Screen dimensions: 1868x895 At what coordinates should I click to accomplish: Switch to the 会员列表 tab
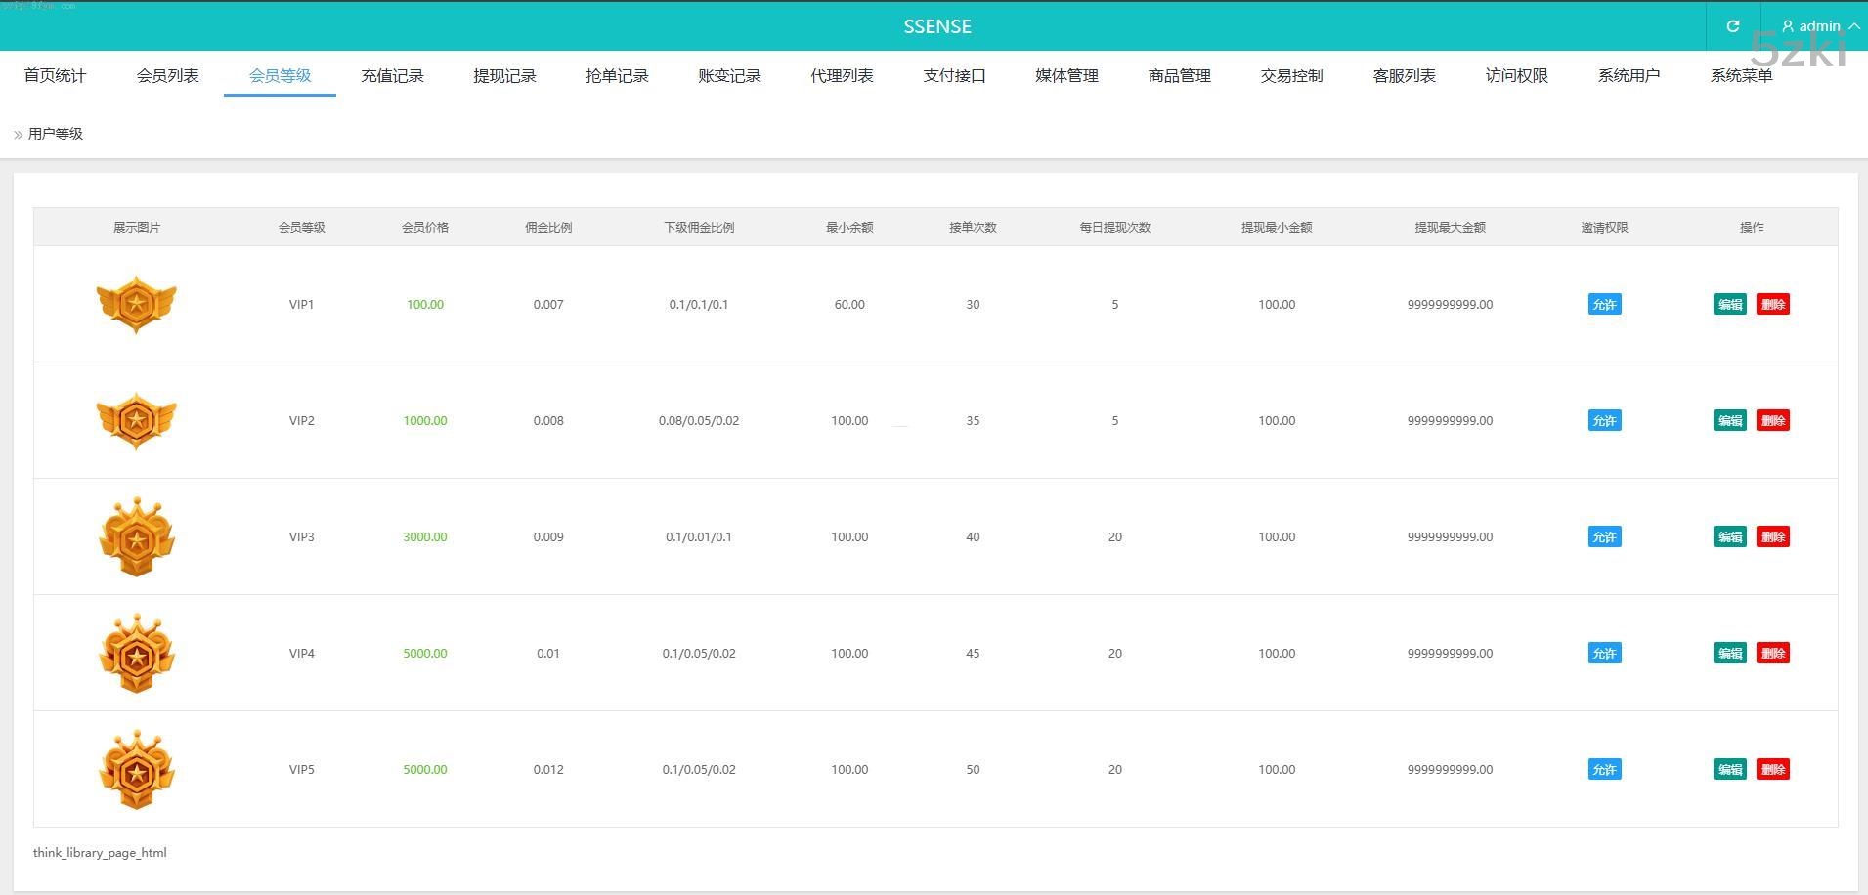tap(167, 75)
